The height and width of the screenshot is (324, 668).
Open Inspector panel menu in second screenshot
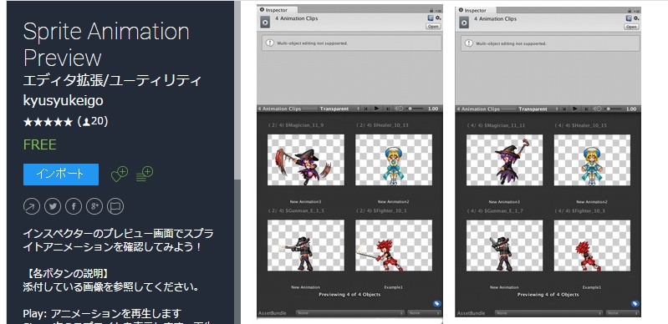tap(636, 11)
